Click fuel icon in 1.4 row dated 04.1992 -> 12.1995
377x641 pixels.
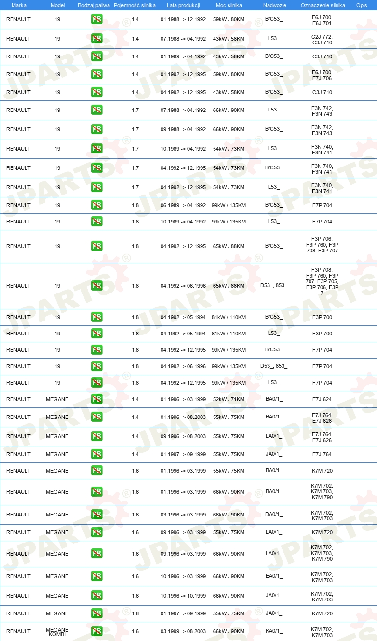click(x=96, y=93)
